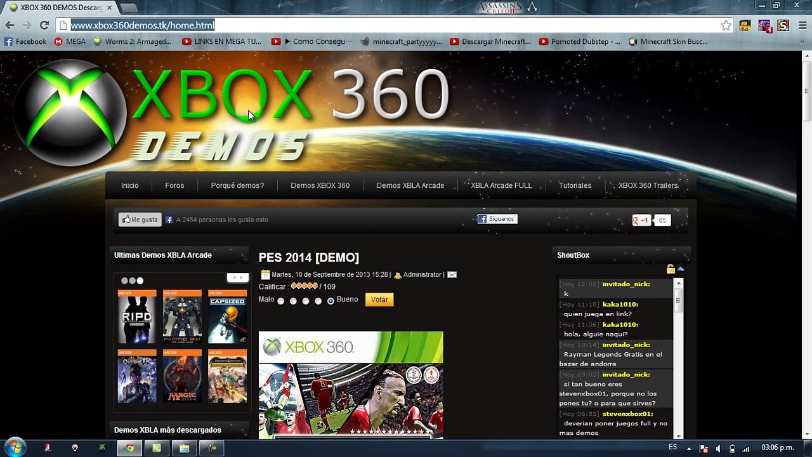Click the ShoutBox scroll-up arrow
The width and height of the screenshot is (812, 457).
click(679, 283)
